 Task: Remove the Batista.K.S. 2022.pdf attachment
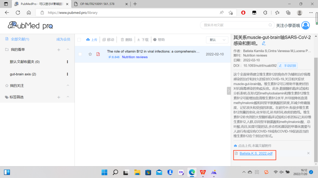coord(308,153)
